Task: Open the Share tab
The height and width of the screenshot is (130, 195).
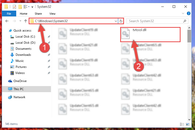Action: click(x=38, y=14)
